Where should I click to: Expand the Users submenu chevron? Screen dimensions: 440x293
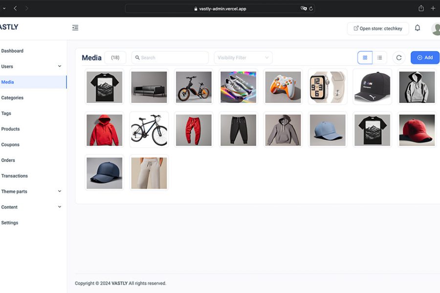[x=60, y=66]
